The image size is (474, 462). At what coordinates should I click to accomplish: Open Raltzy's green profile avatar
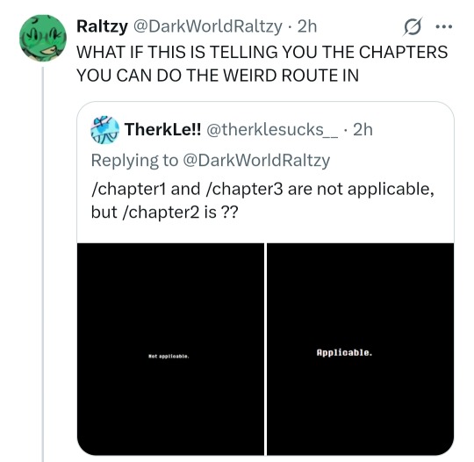[x=43, y=38]
